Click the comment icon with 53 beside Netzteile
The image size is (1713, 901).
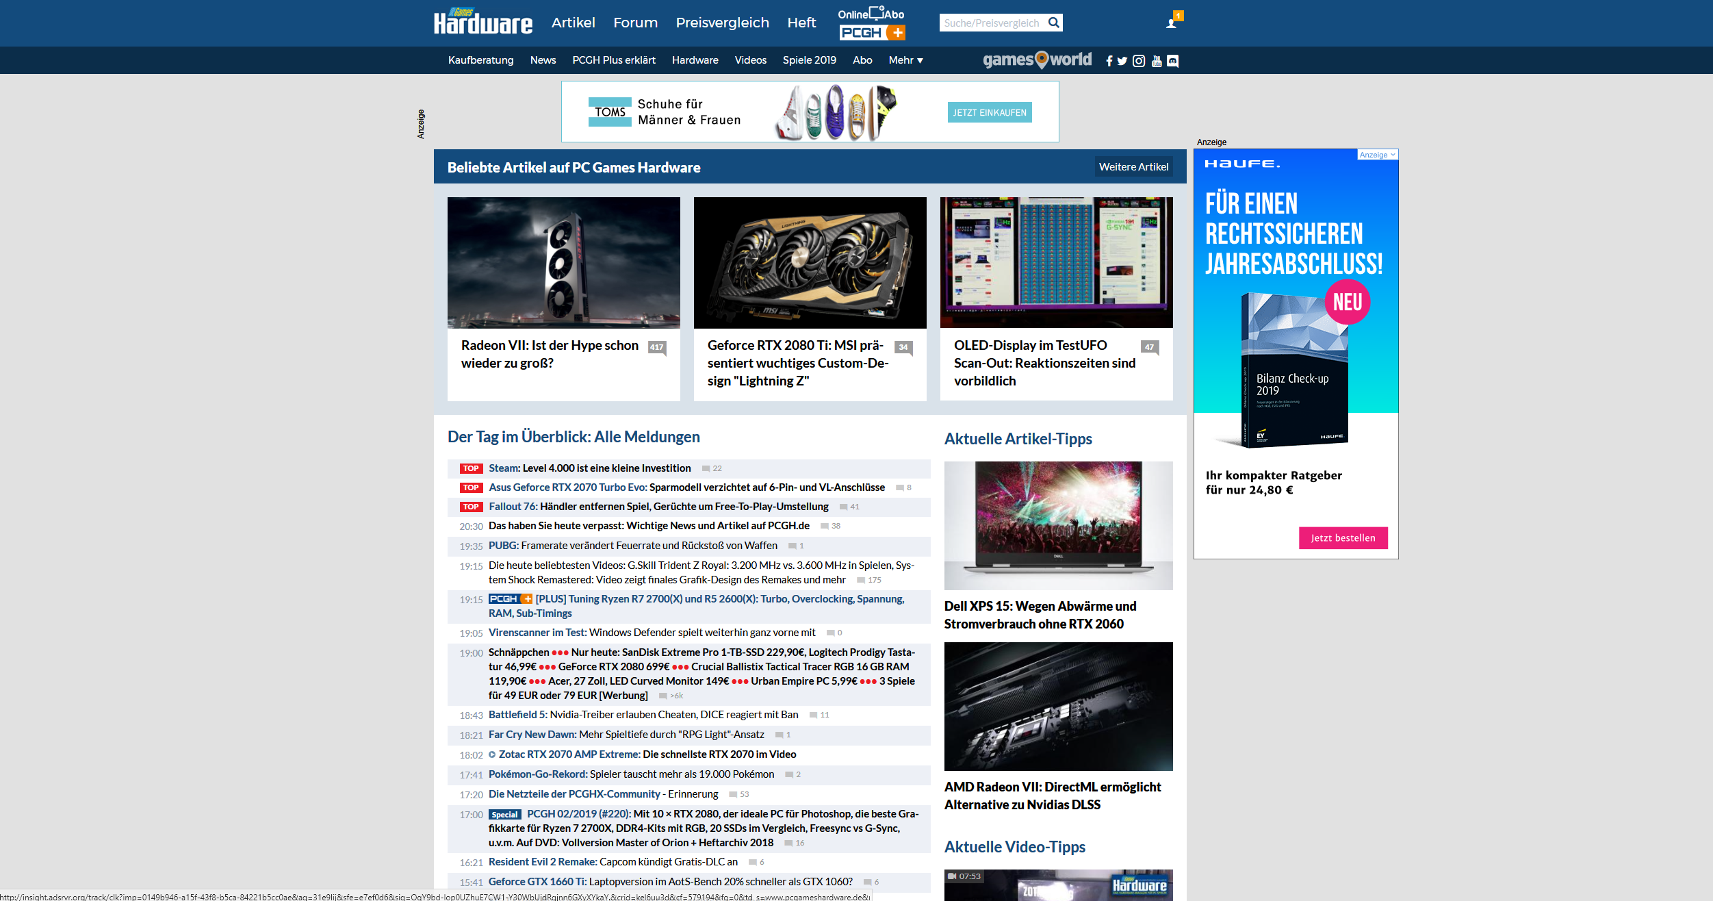tap(739, 794)
